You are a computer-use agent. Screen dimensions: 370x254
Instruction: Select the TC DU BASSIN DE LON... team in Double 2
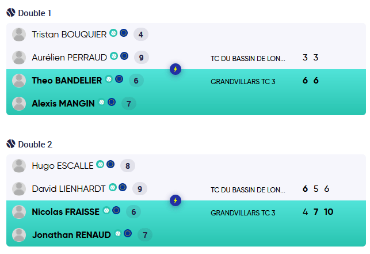coord(247,189)
